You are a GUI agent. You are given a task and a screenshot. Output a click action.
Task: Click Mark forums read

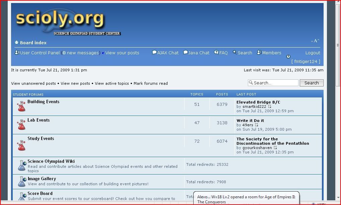151,83
